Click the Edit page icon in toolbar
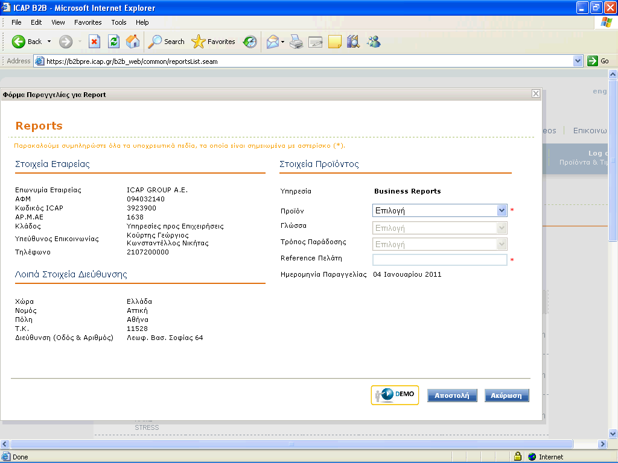Image resolution: width=618 pixels, height=463 pixels. 315,42
